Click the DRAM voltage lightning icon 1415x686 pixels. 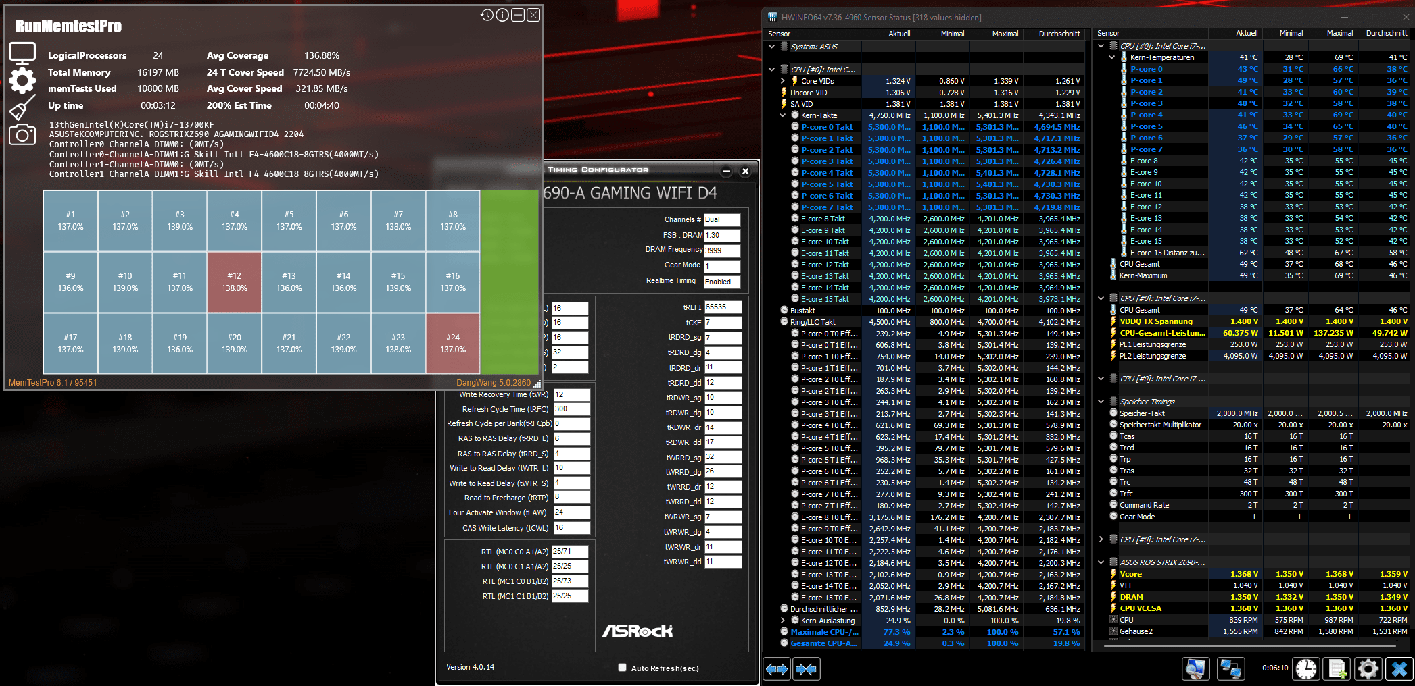tap(1113, 597)
